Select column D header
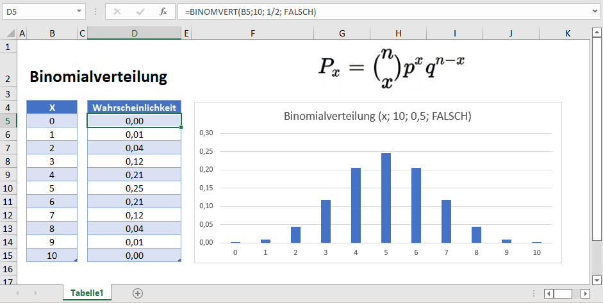The image size is (603, 303). pos(134,33)
